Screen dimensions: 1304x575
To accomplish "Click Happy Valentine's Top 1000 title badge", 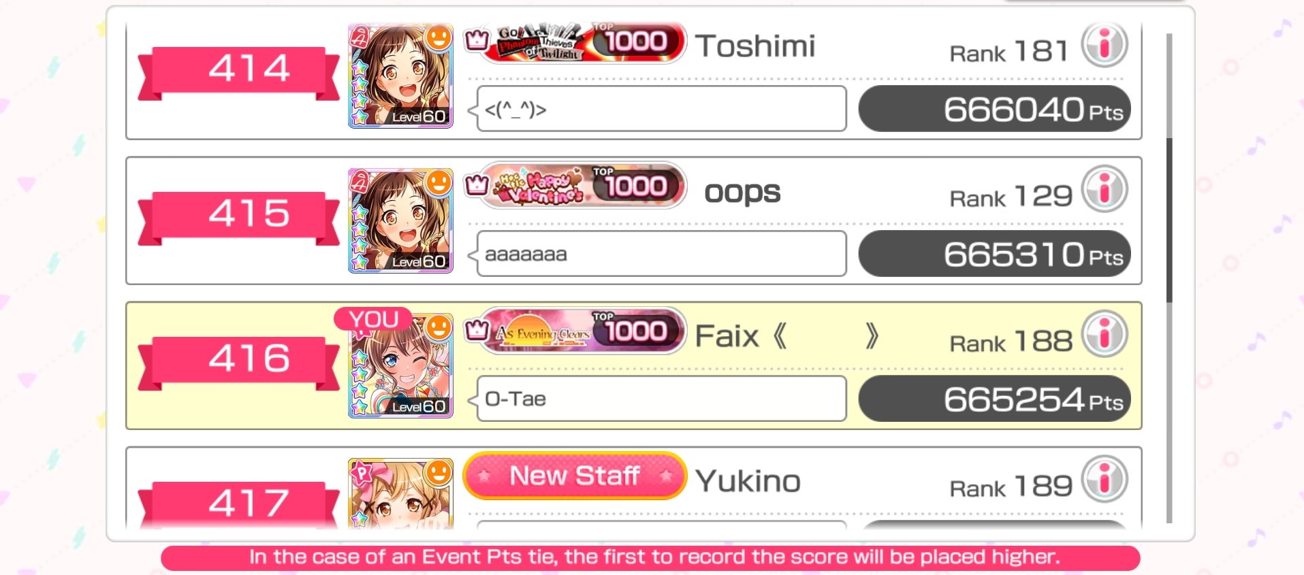I will point(575,186).
